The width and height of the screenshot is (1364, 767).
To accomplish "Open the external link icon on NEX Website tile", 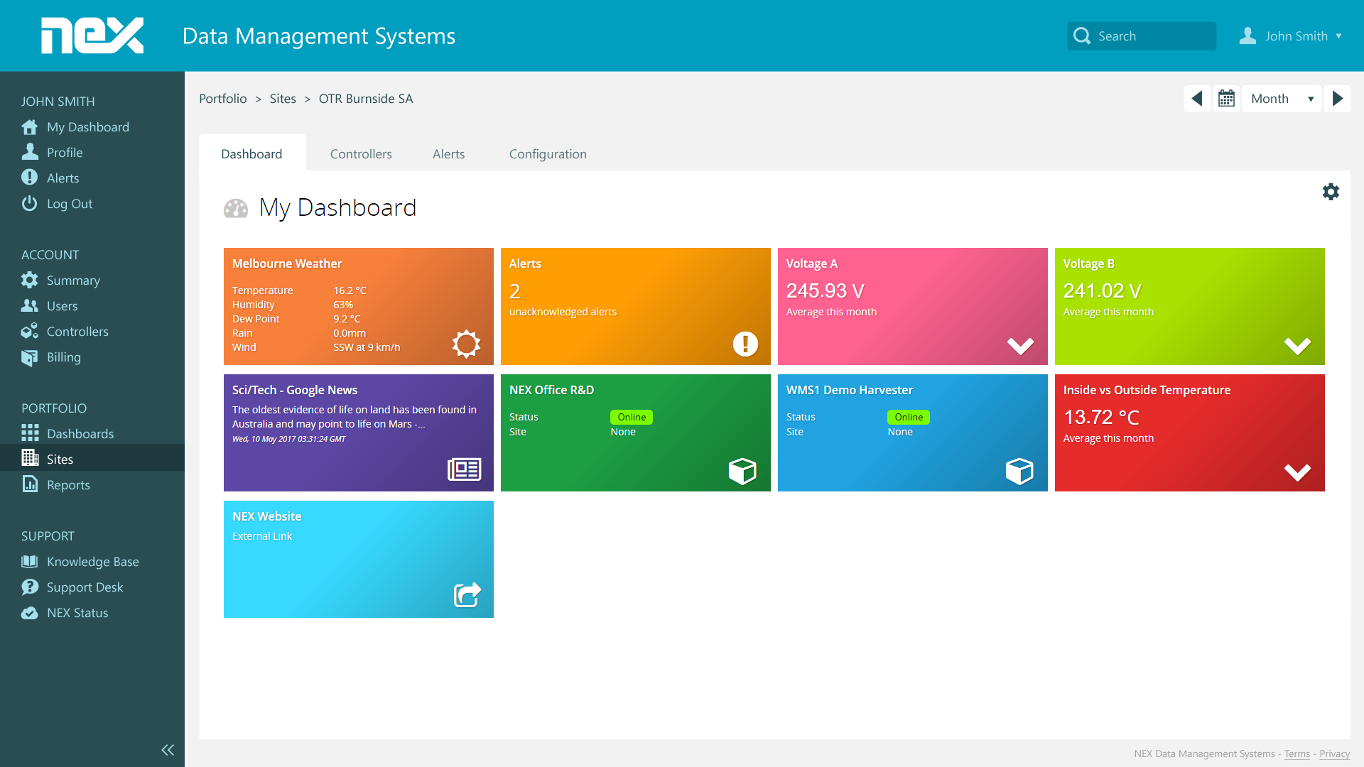I will 466,595.
